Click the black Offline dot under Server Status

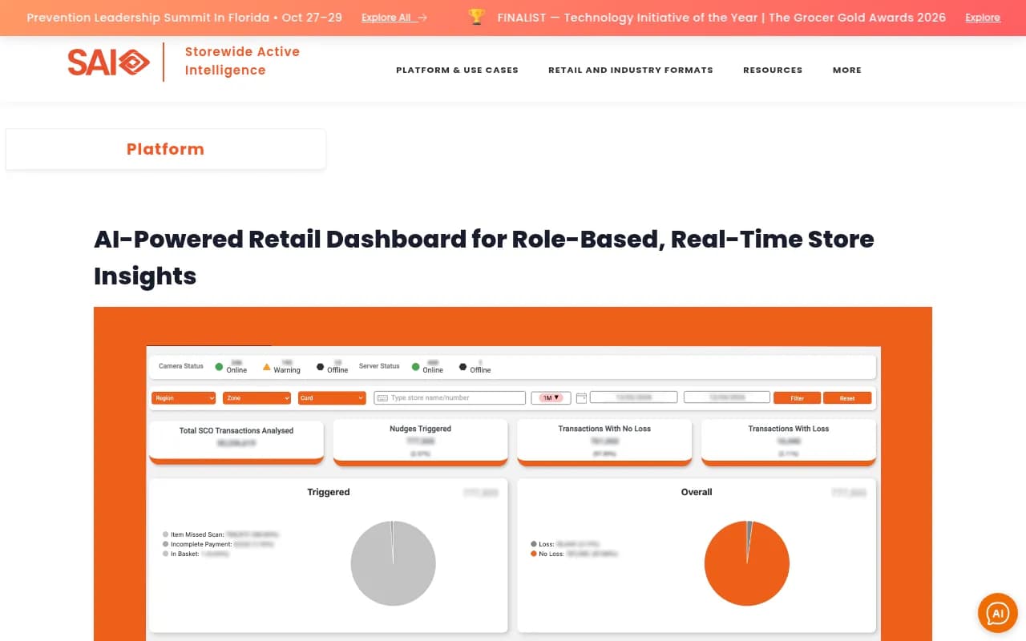[x=463, y=367]
